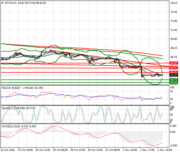Click the Stoch(5,3,3) indicator label
Image resolution: width=180 pixels, height=153 pixels.
click(x=9, y=108)
